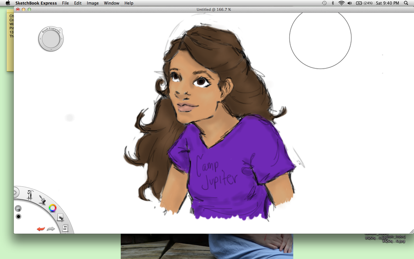The image size is (414, 259).
Task: Click the flip pages arrows icon
Action: [65, 228]
